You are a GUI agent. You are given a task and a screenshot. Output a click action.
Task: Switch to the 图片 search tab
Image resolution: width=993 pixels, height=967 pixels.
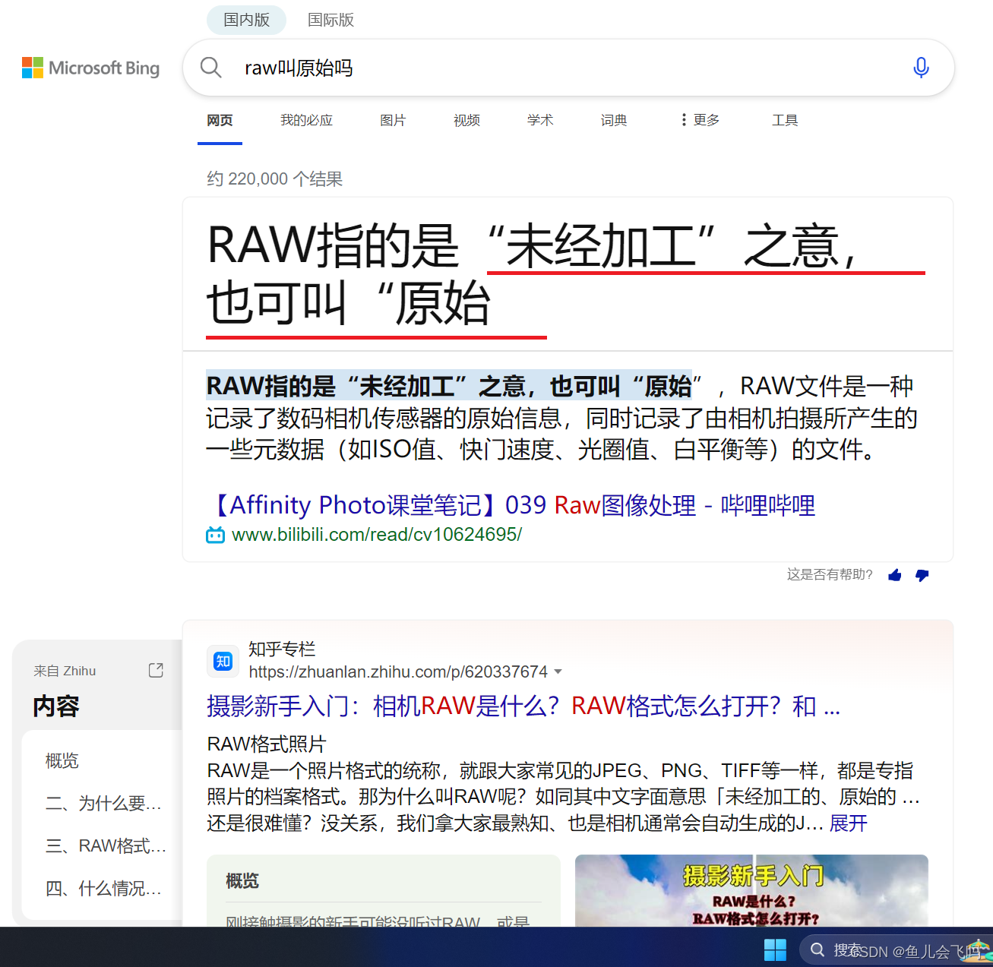tap(393, 119)
